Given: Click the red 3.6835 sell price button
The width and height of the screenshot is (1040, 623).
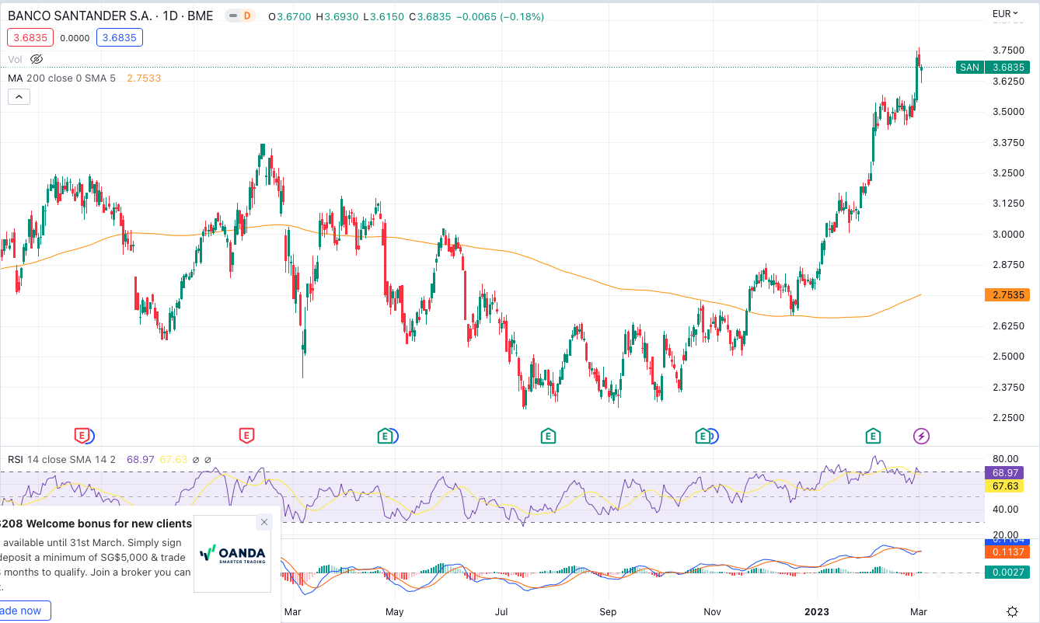Looking at the screenshot, I should click(28, 37).
